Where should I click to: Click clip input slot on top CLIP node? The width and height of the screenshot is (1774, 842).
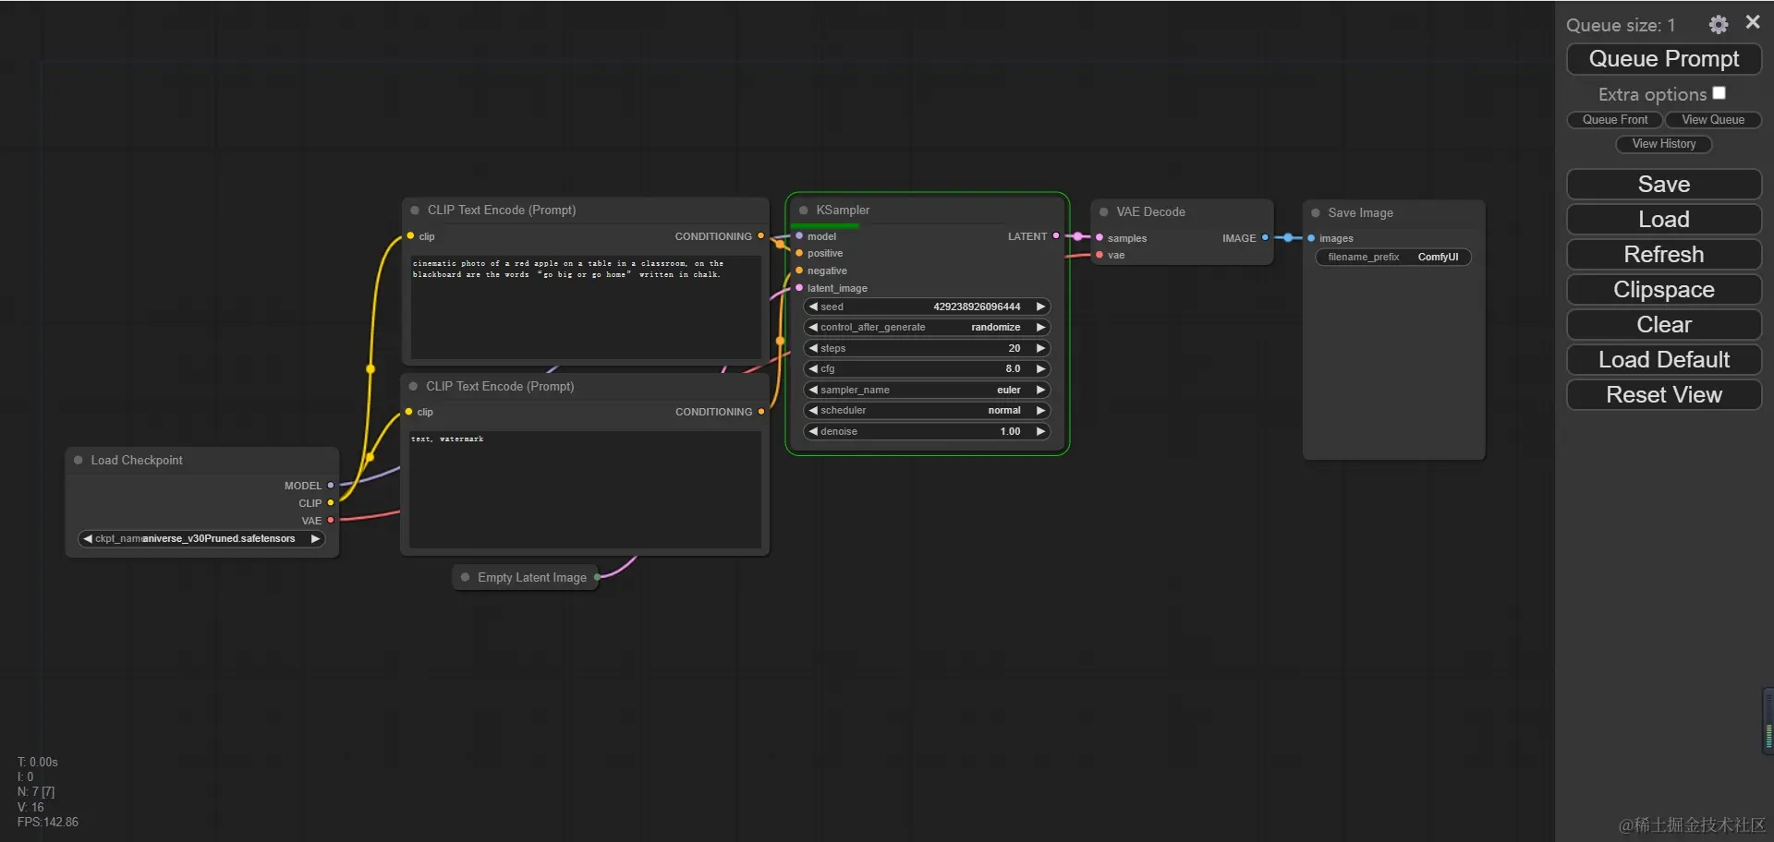click(x=410, y=236)
